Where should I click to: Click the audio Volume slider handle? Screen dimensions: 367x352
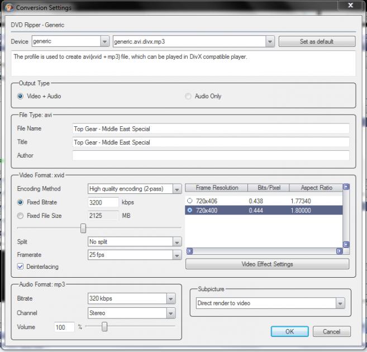pyautogui.click(x=104, y=327)
